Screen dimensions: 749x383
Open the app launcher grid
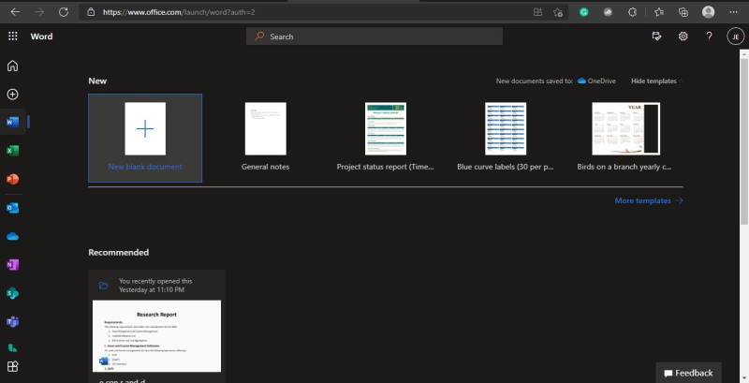(13, 37)
